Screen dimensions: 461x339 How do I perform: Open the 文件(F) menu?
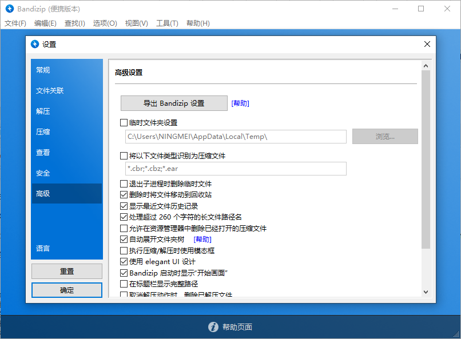point(15,23)
